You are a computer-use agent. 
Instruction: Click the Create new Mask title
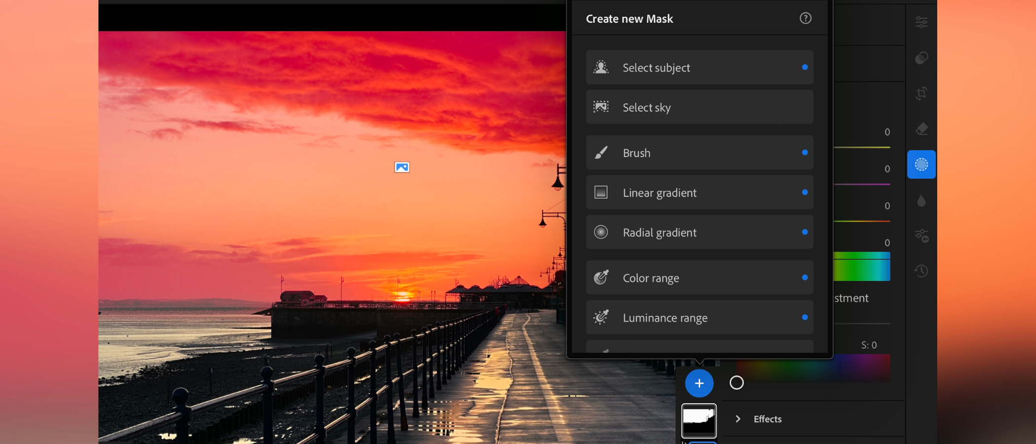[x=629, y=19]
